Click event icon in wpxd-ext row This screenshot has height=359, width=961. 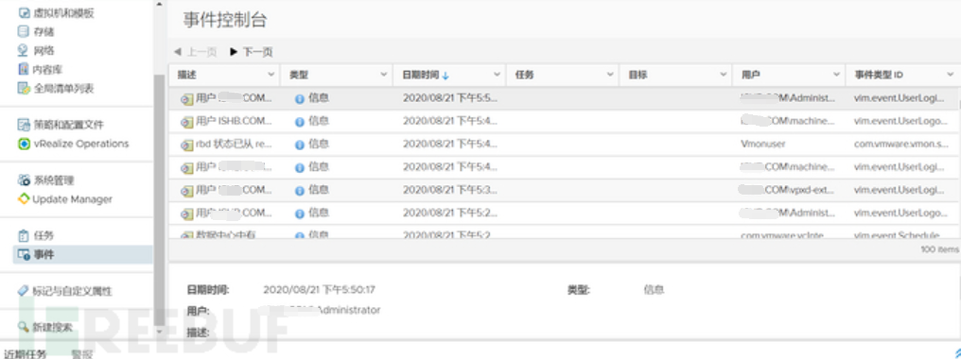pos(186,191)
